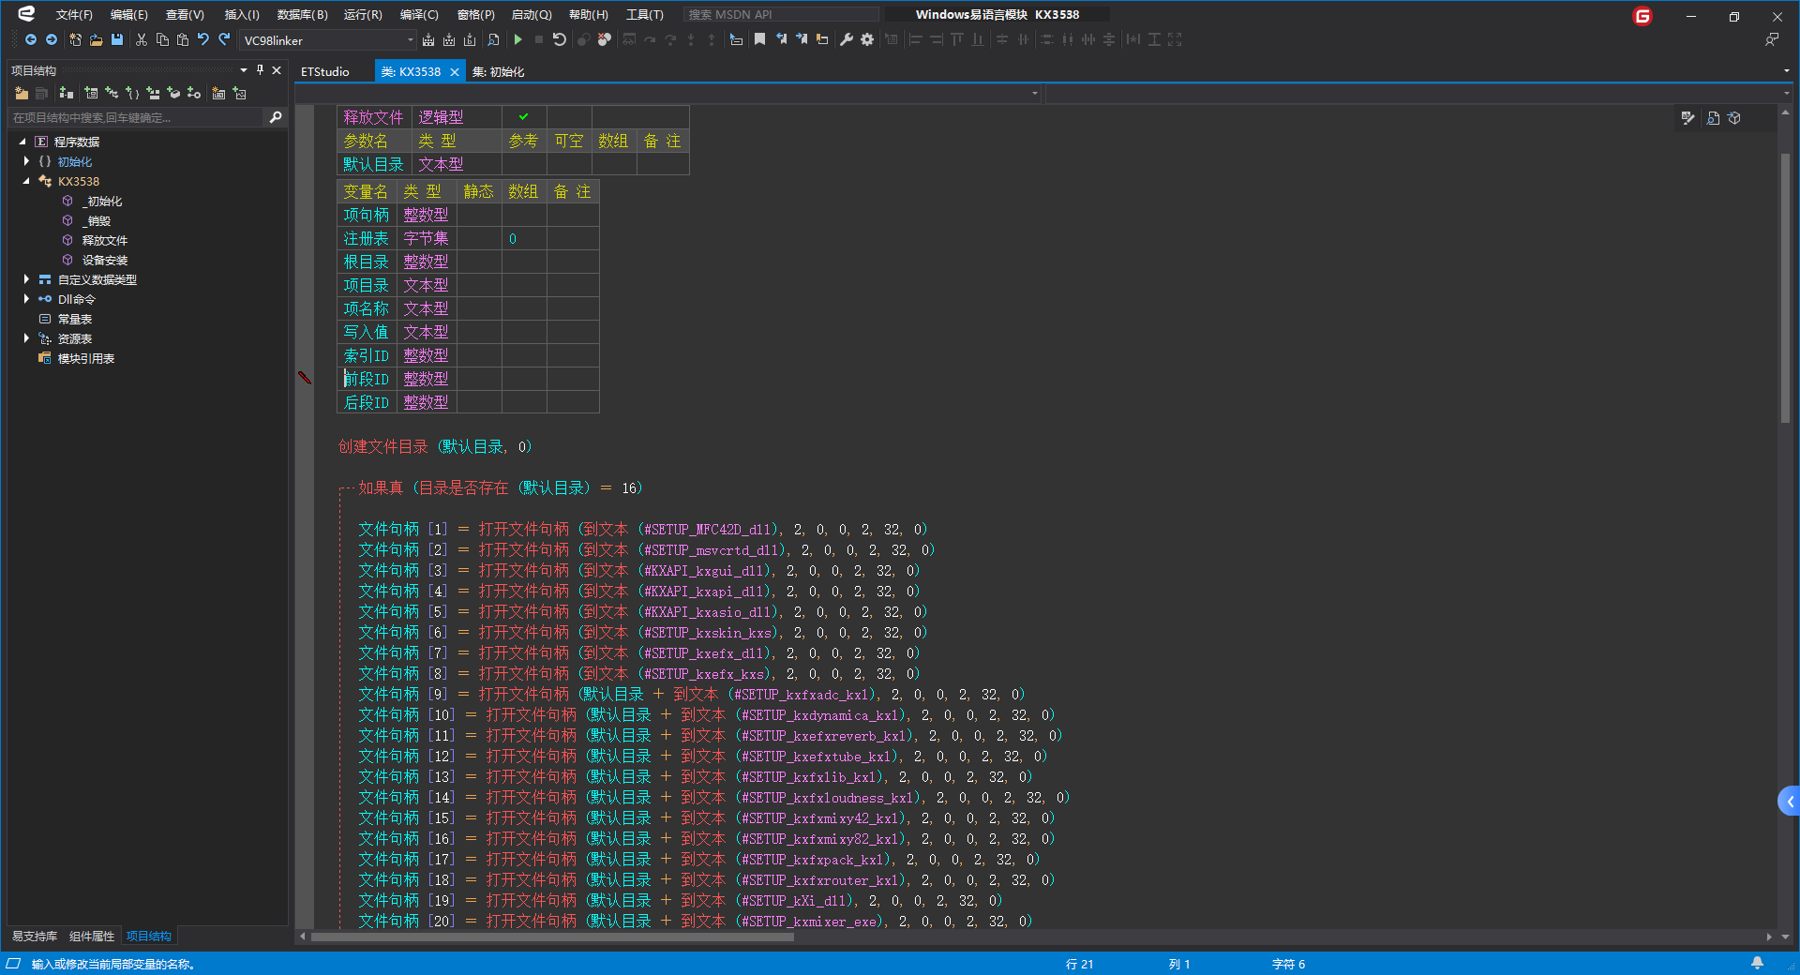The image size is (1800, 975).
Task: Expand the 自定义数据类型 node
Action: tap(26, 279)
